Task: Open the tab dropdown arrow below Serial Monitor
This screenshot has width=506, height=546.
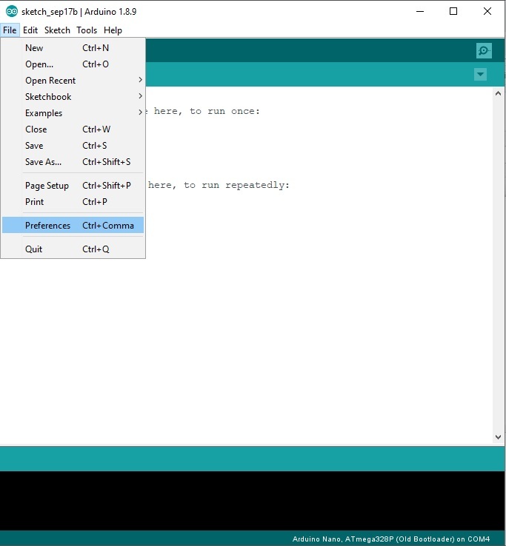Action: 480,74
